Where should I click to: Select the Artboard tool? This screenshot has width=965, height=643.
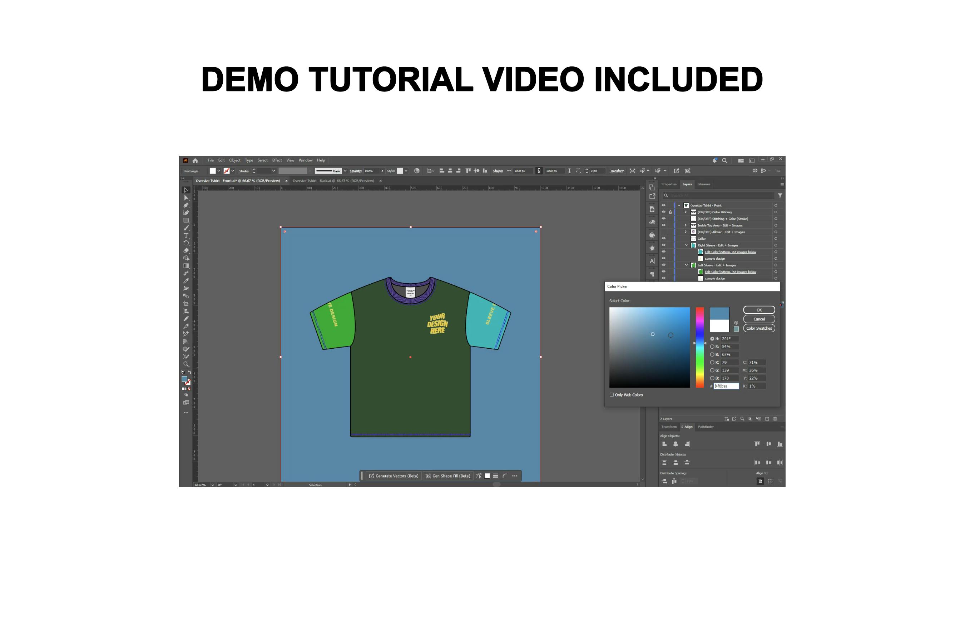[x=186, y=303]
